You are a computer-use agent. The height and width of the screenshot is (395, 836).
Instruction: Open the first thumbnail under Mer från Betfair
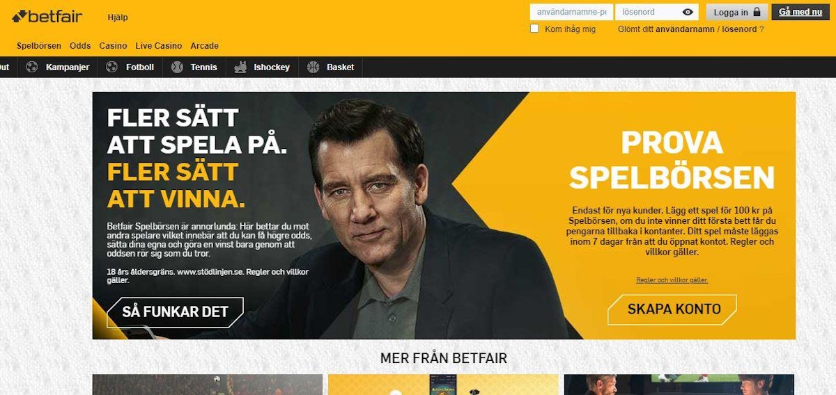[x=208, y=385]
